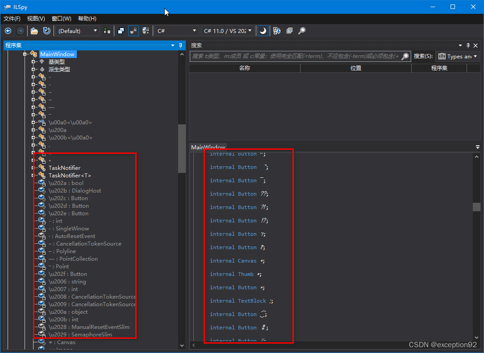
Task: Click the search query input field
Action: (296, 56)
